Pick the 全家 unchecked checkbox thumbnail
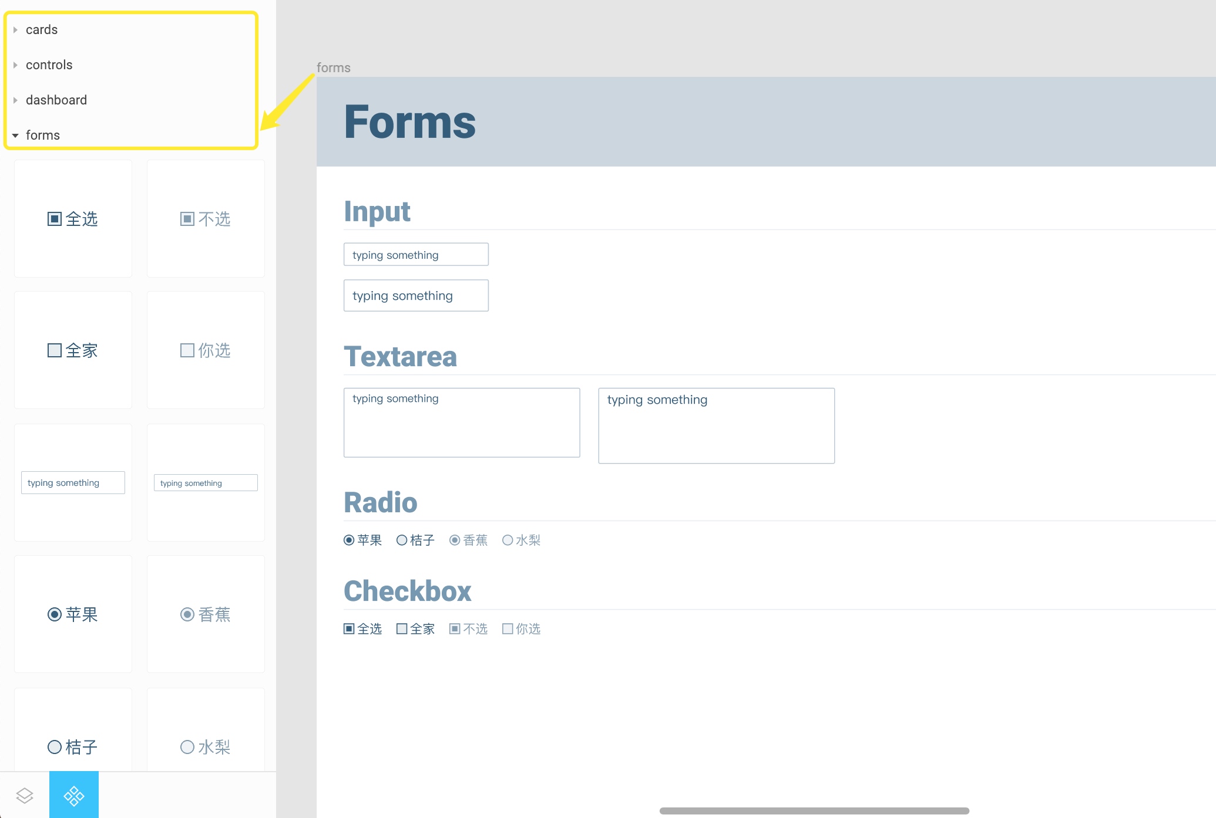This screenshot has width=1216, height=818. 73,350
